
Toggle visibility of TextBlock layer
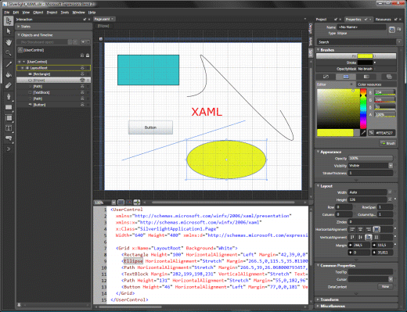point(82,92)
